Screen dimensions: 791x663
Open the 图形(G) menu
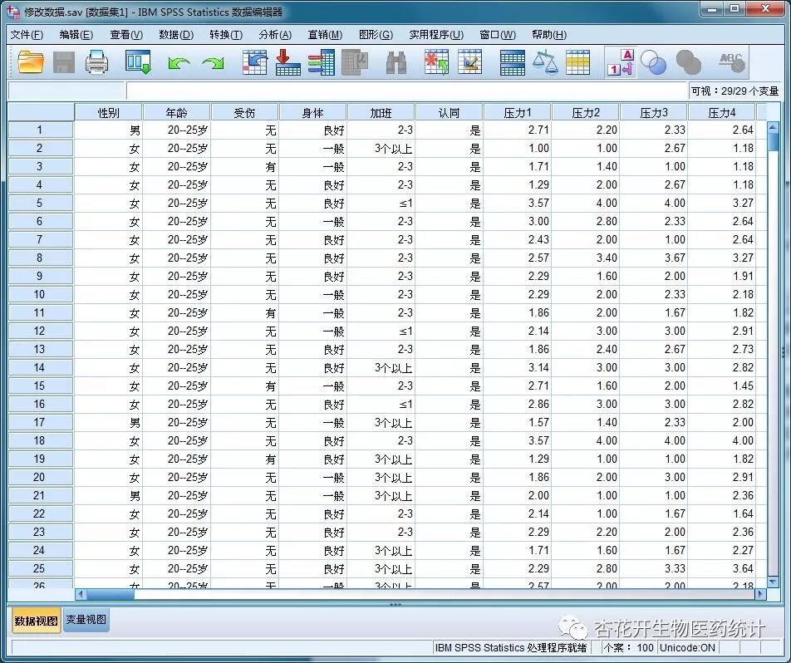click(376, 35)
